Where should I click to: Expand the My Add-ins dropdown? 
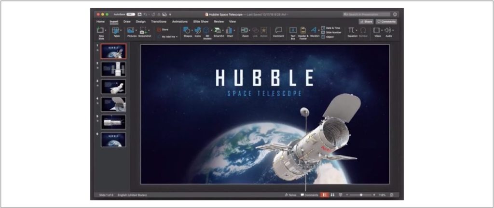[177, 37]
